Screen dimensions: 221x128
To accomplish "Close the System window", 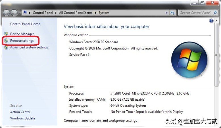I will point(213,3).
